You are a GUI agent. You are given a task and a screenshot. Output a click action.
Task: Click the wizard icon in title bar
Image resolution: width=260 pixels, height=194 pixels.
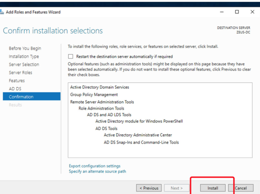tap(2, 12)
